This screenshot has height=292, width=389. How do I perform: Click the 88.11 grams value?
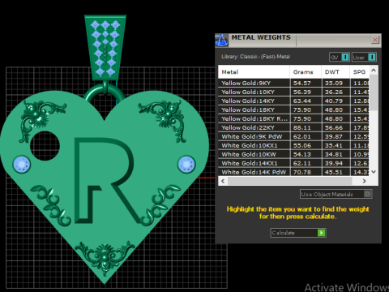(x=302, y=128)
